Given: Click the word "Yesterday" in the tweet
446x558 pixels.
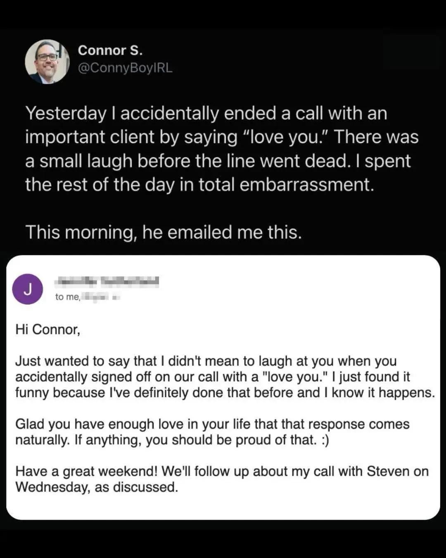Looking at the screenshot, I should click(x=66, y=113).
